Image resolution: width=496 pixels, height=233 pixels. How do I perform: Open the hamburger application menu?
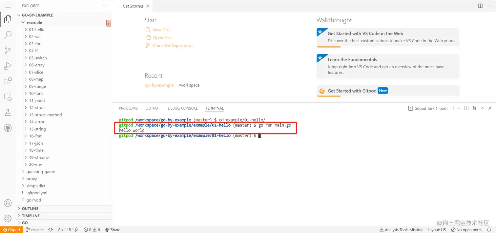pos(8,6)
